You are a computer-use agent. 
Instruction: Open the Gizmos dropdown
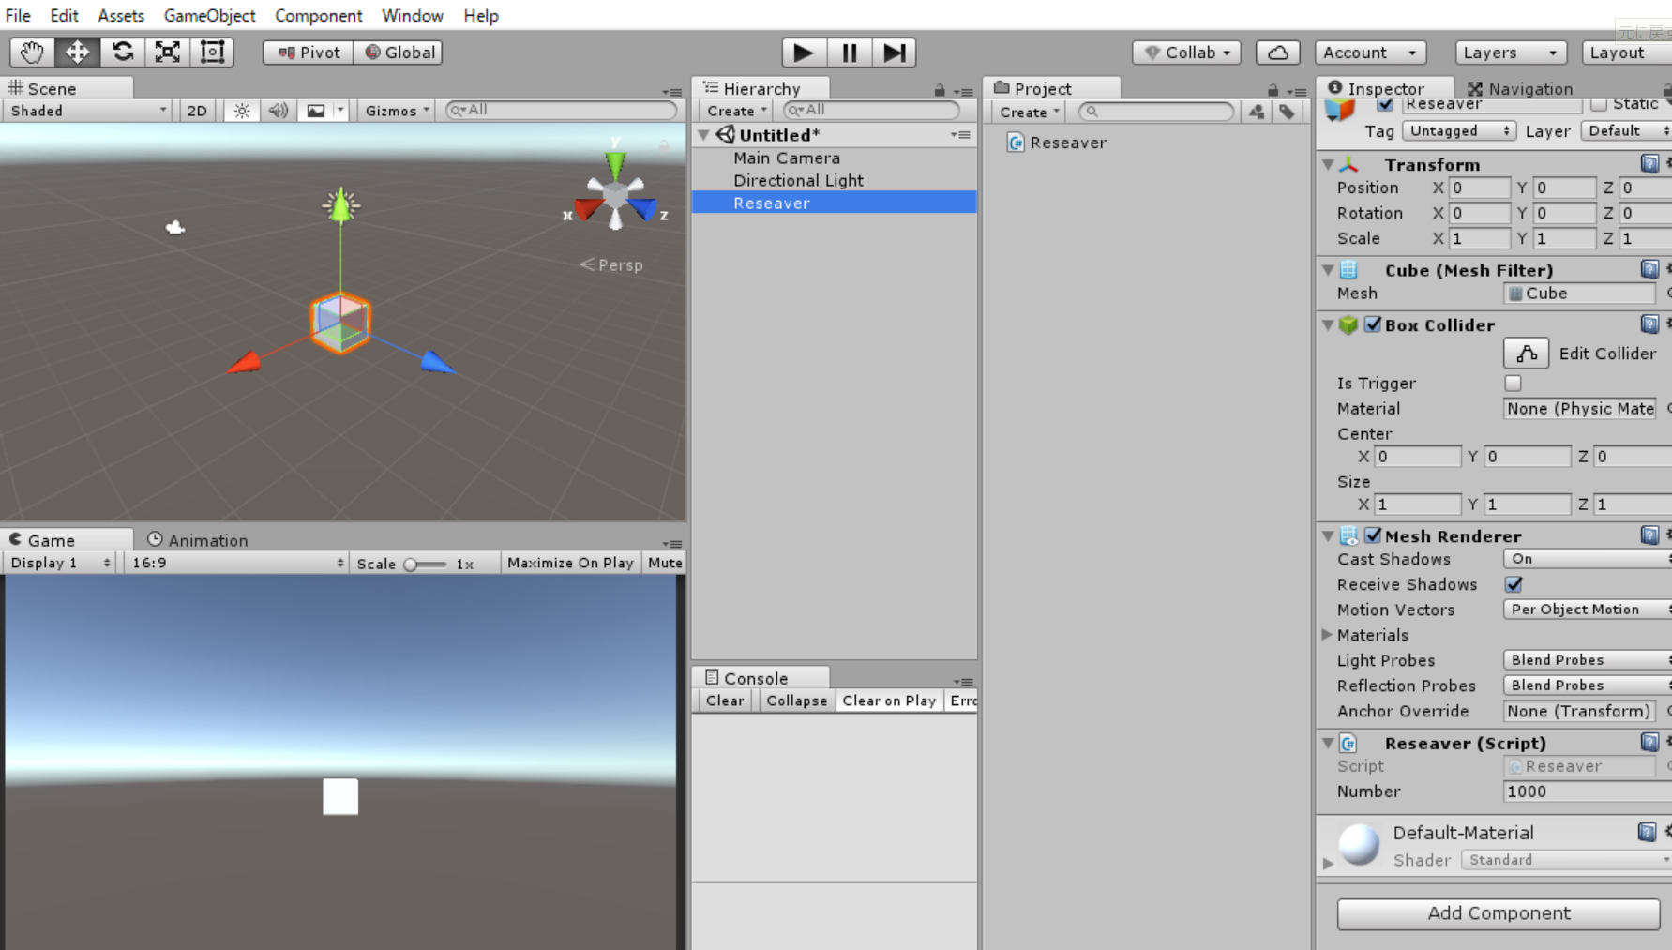(x=397, y=111)
